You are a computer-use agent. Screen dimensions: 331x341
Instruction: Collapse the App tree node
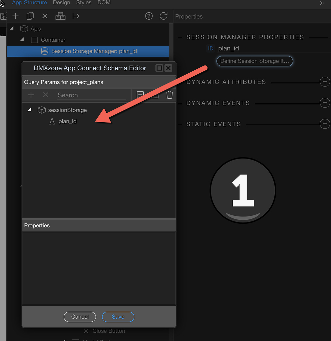(x=12, y=29)
